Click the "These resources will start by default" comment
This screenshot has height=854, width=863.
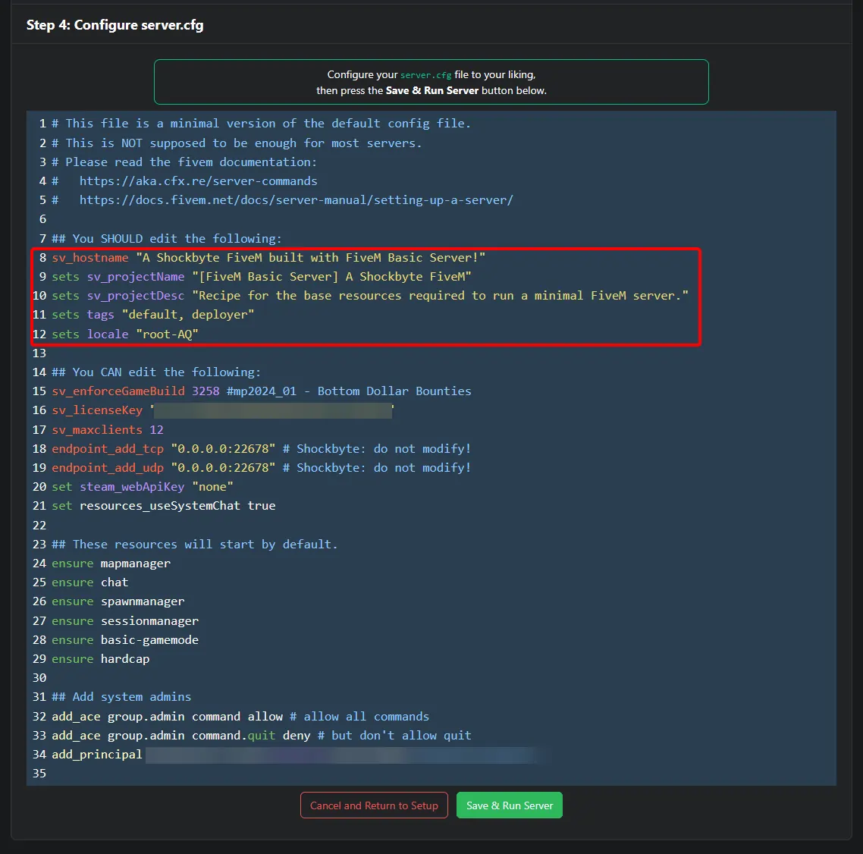(195, 544)
